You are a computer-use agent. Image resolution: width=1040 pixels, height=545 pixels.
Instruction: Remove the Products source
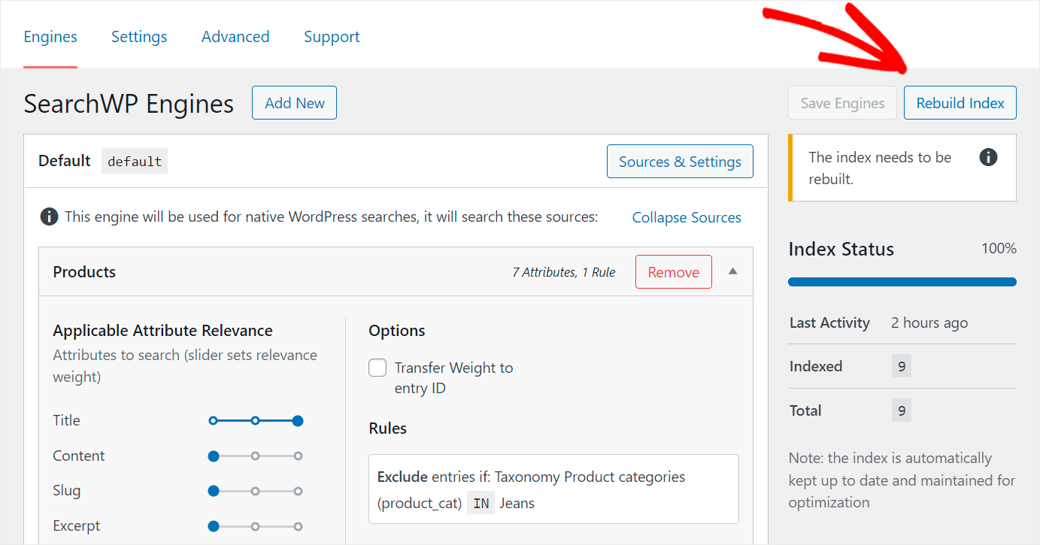coord(674,272)
